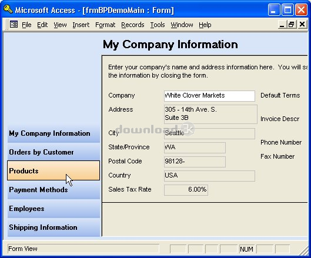This screenshot has height=258, width=311.
Task: Click the Company name field
Action: (209, 96)
